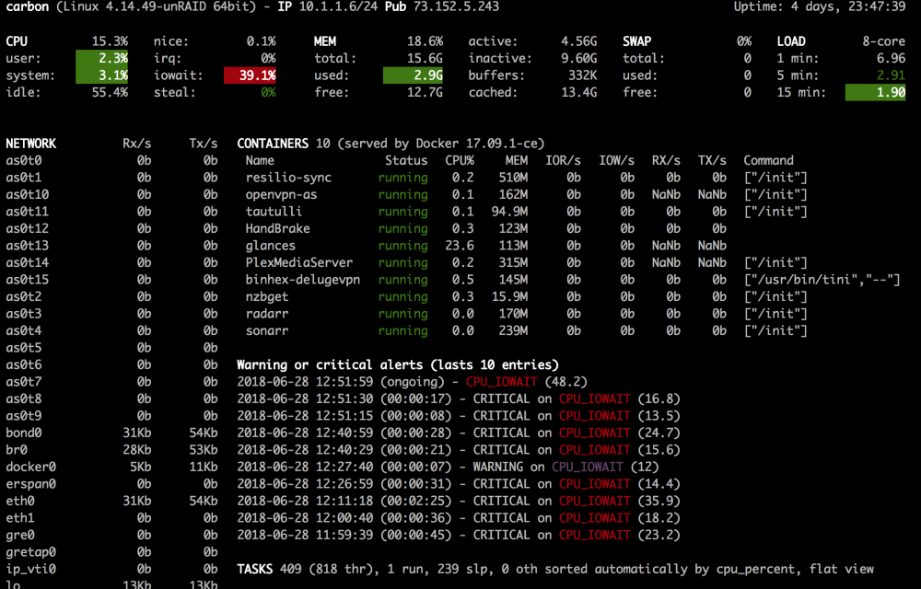921x589 pixels.
Task: Click the docker0 interface name
Action: pyautogui.click(x=31, y=467)
